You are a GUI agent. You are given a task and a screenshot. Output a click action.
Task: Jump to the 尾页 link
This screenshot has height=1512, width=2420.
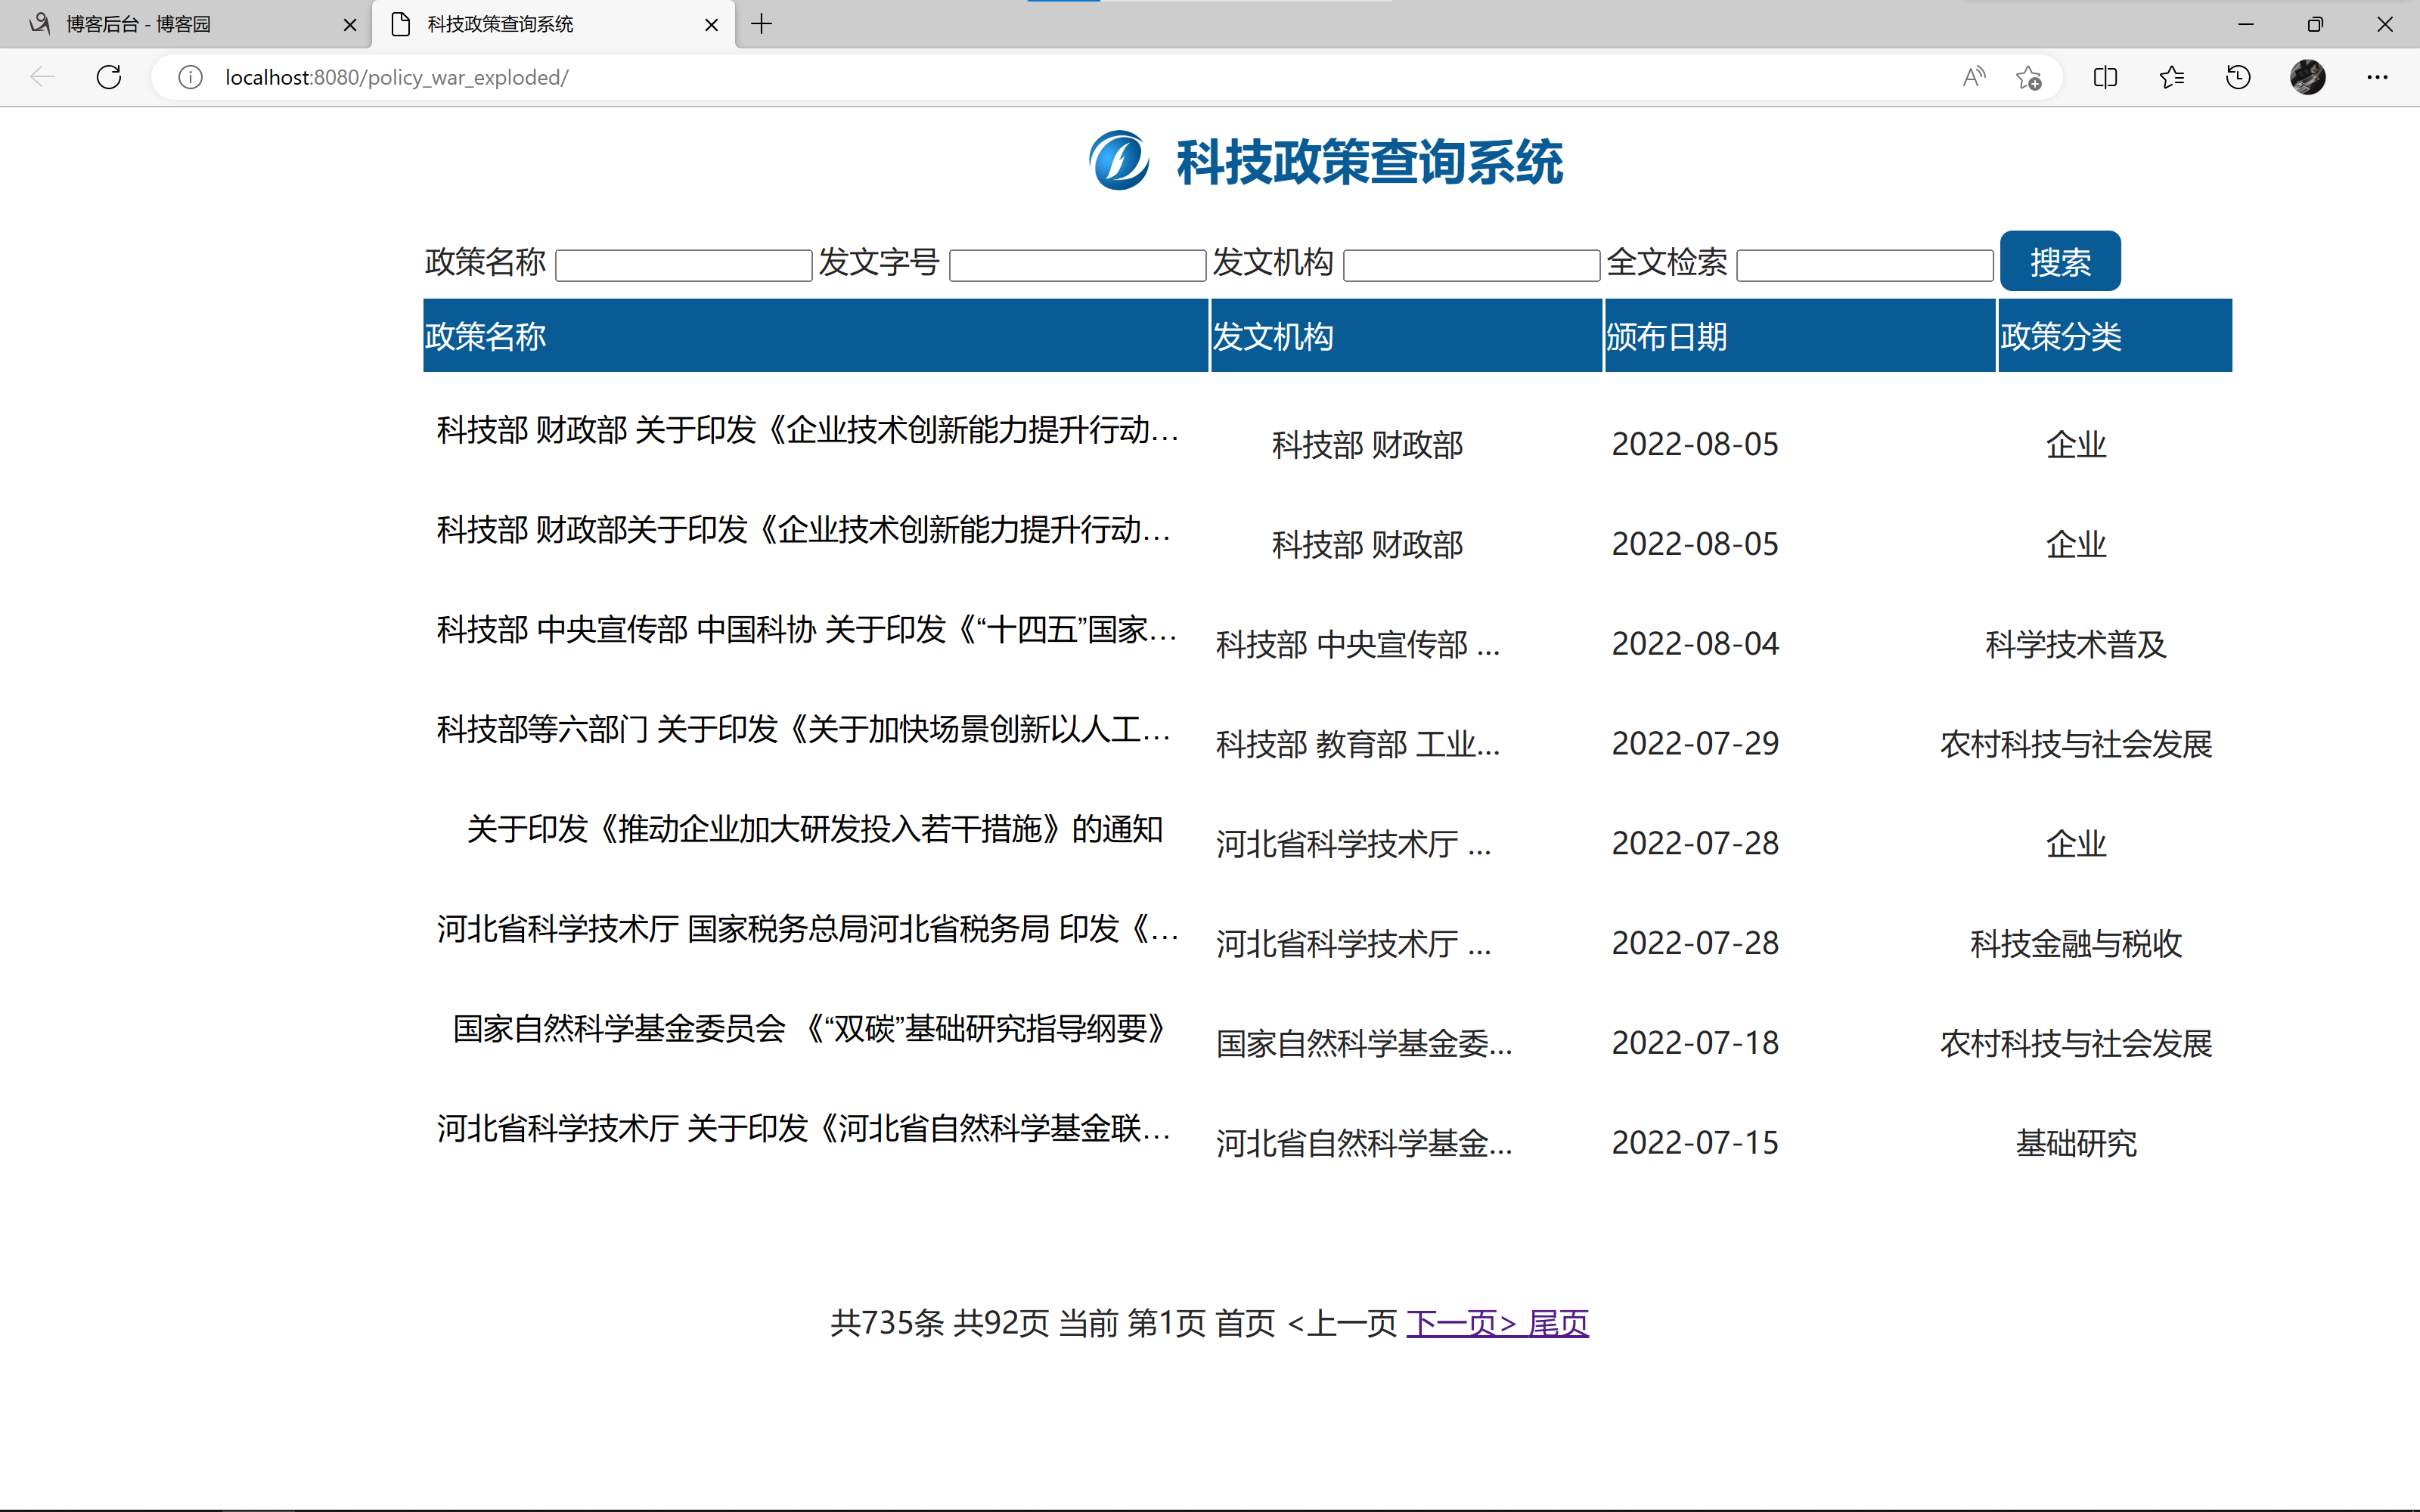click(1558, 1323)
